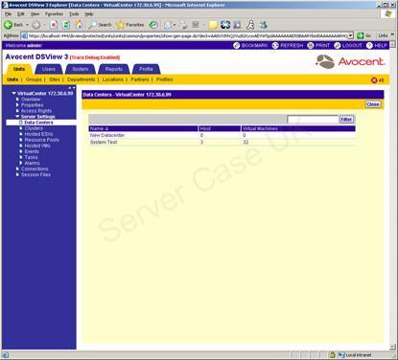This screenshot has width=398, height=360.
Task: Switch to the Users tab
Action: [x=49, y=69]
